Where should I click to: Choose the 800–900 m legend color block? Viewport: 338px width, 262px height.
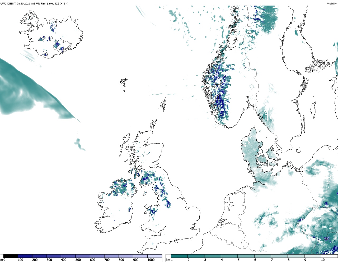coord(126,256)
